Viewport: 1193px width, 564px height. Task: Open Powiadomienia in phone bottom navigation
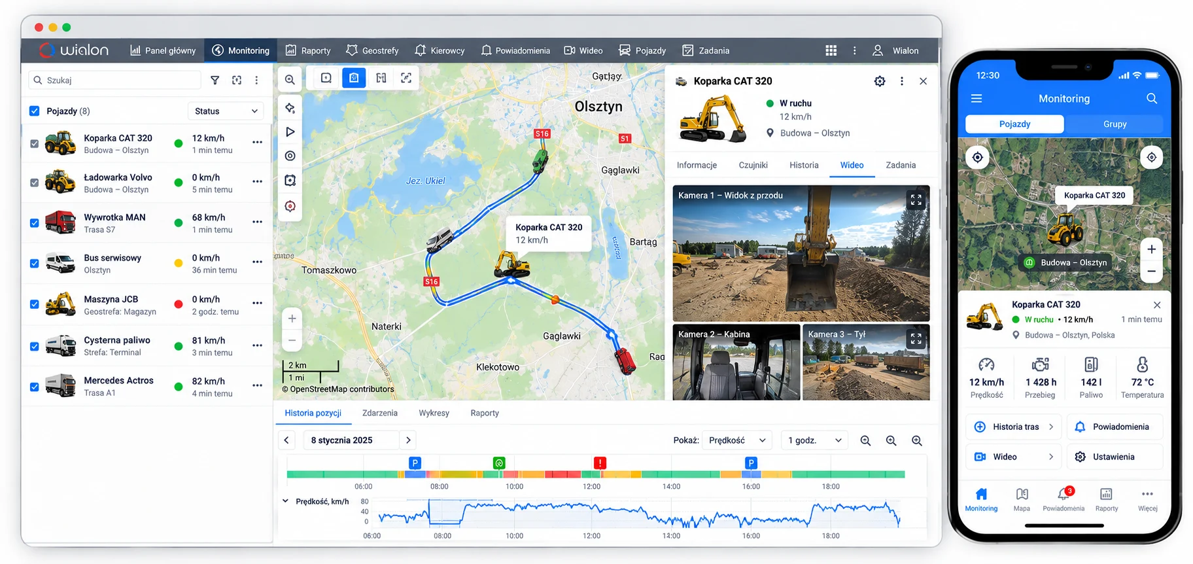[x=1063, y=499]
